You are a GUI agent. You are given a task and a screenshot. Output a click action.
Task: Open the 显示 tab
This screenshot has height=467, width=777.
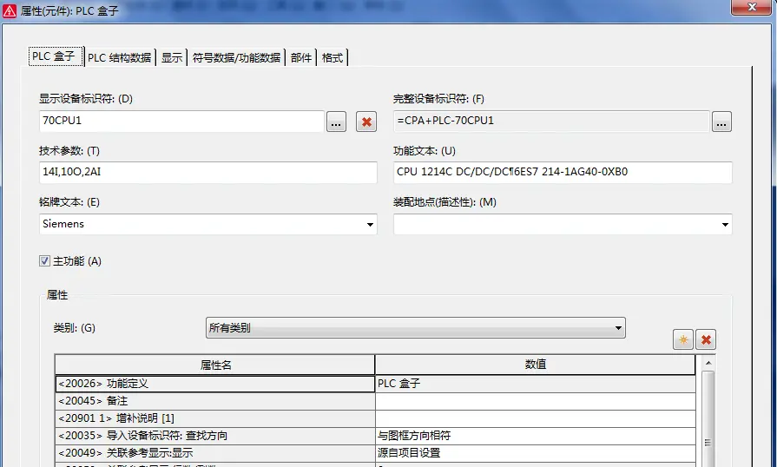172,57
